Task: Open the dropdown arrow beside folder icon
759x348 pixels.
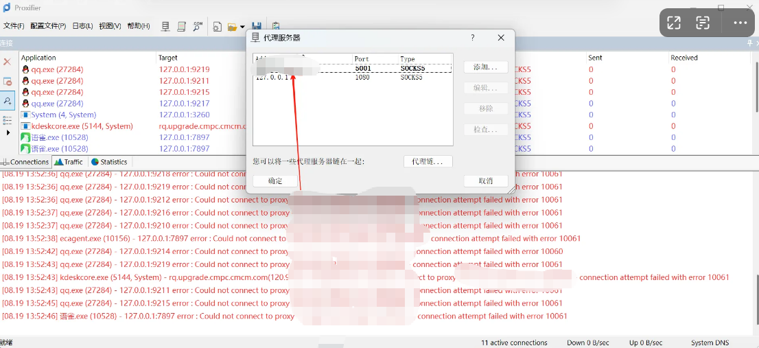Action: pos(242,27)
